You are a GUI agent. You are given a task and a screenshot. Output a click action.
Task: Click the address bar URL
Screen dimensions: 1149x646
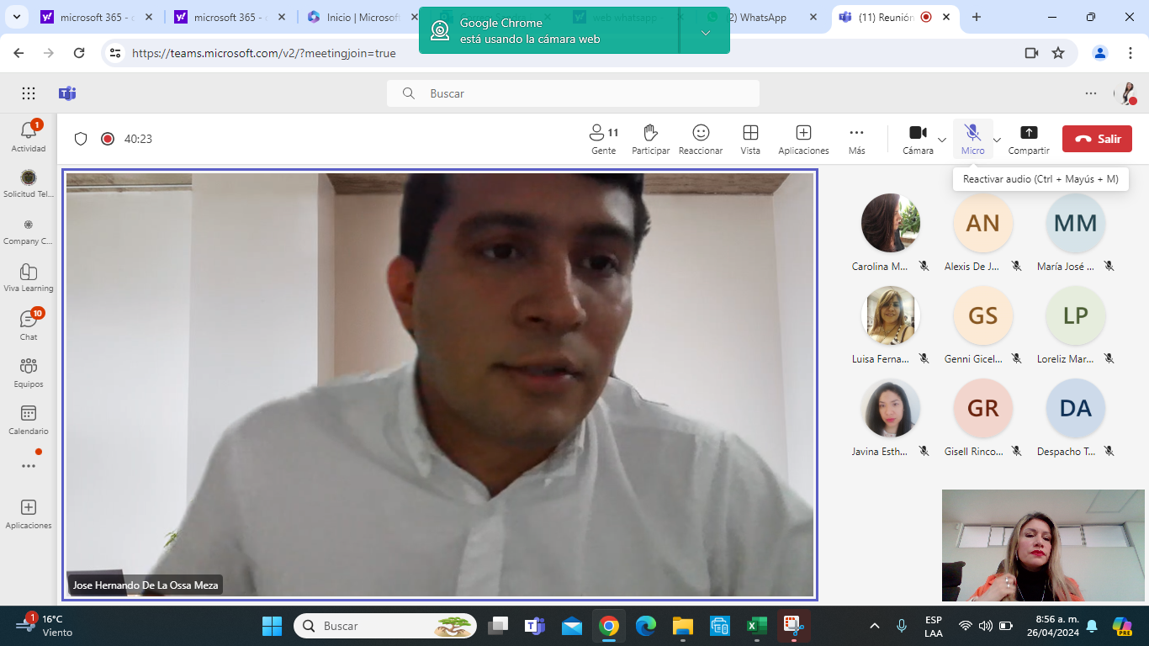coord(264,53)
